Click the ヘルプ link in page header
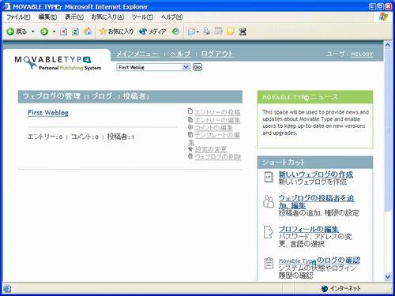This screenshot has width=395, height=296. coord(180,54)
